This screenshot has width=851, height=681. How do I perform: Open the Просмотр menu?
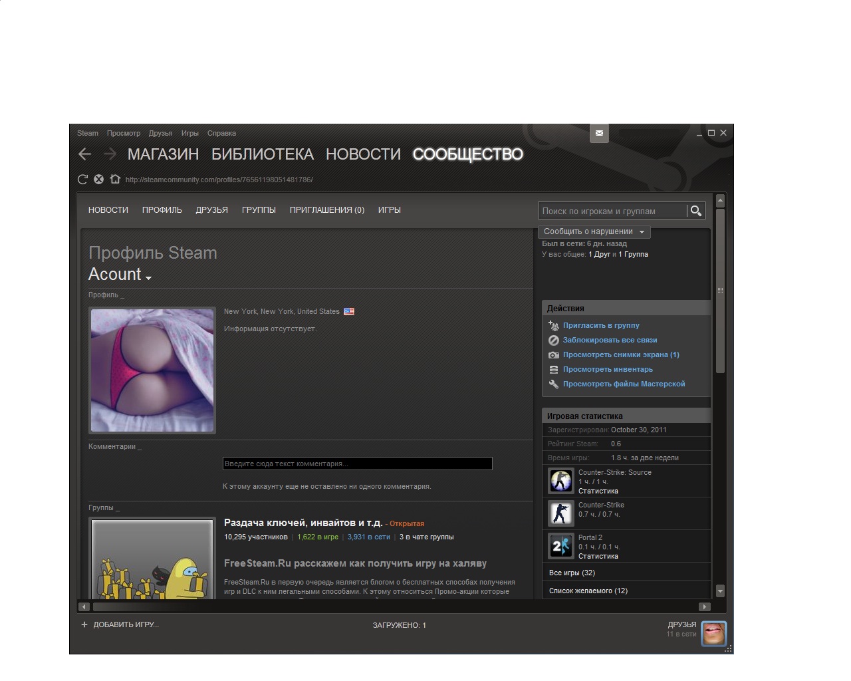tap(124, 133)
